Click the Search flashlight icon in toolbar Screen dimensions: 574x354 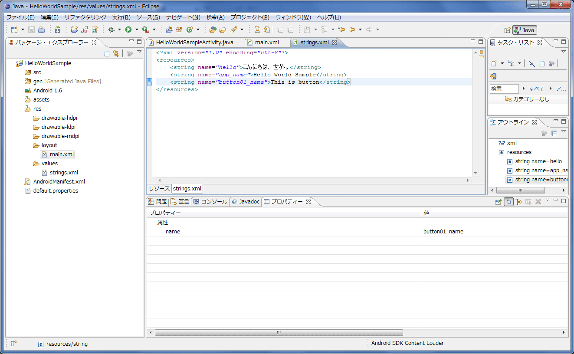coord(233,29)
